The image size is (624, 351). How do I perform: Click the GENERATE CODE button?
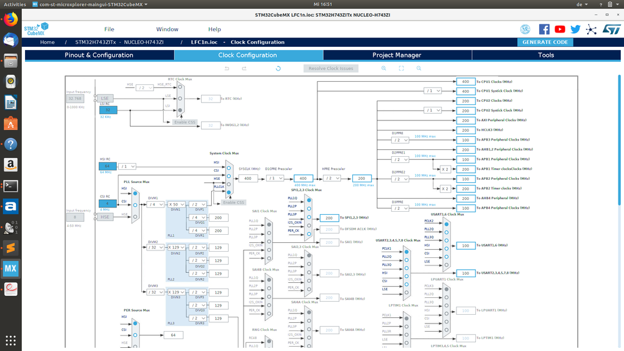545,42
